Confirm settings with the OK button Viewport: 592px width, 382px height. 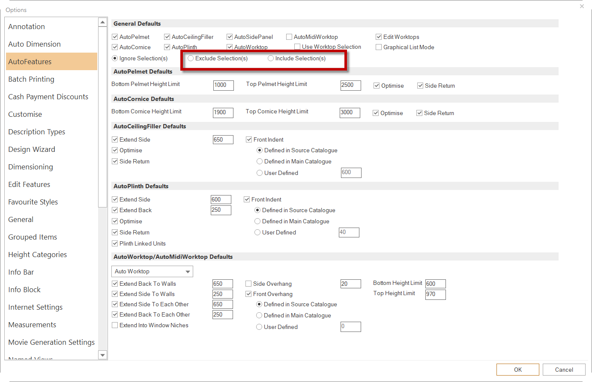(518, 370)
